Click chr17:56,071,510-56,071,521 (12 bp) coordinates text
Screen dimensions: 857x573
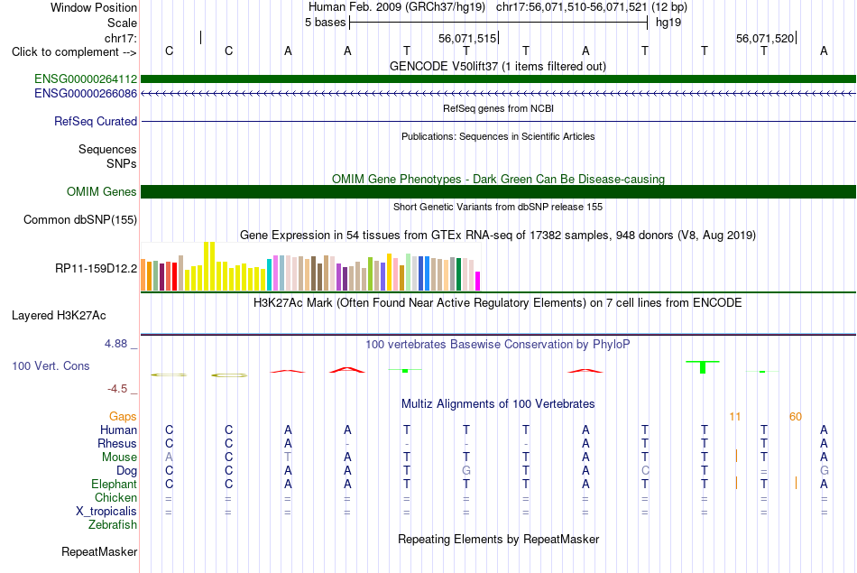coord(592,7)
